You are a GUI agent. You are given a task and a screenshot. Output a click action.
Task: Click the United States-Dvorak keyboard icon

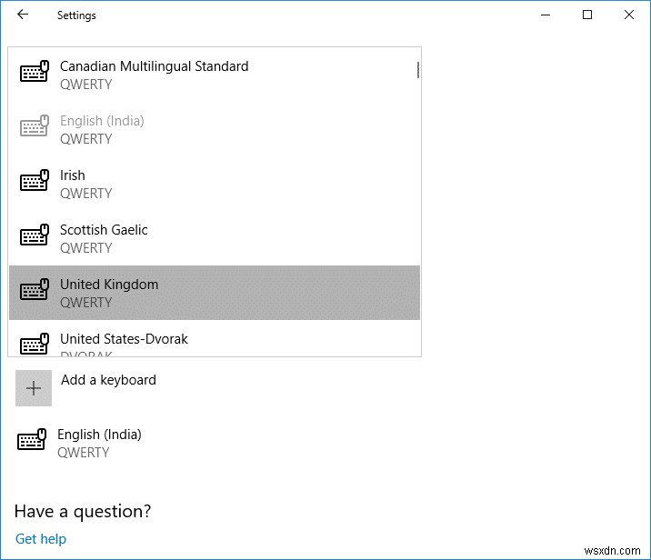pyautogui.click(x=35, y=344)
